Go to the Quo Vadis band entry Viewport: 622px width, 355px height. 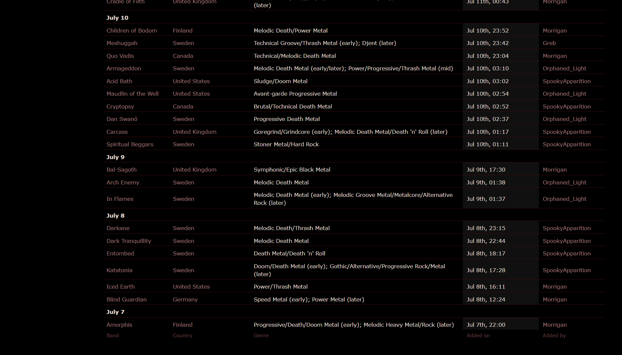coord(120,56)
